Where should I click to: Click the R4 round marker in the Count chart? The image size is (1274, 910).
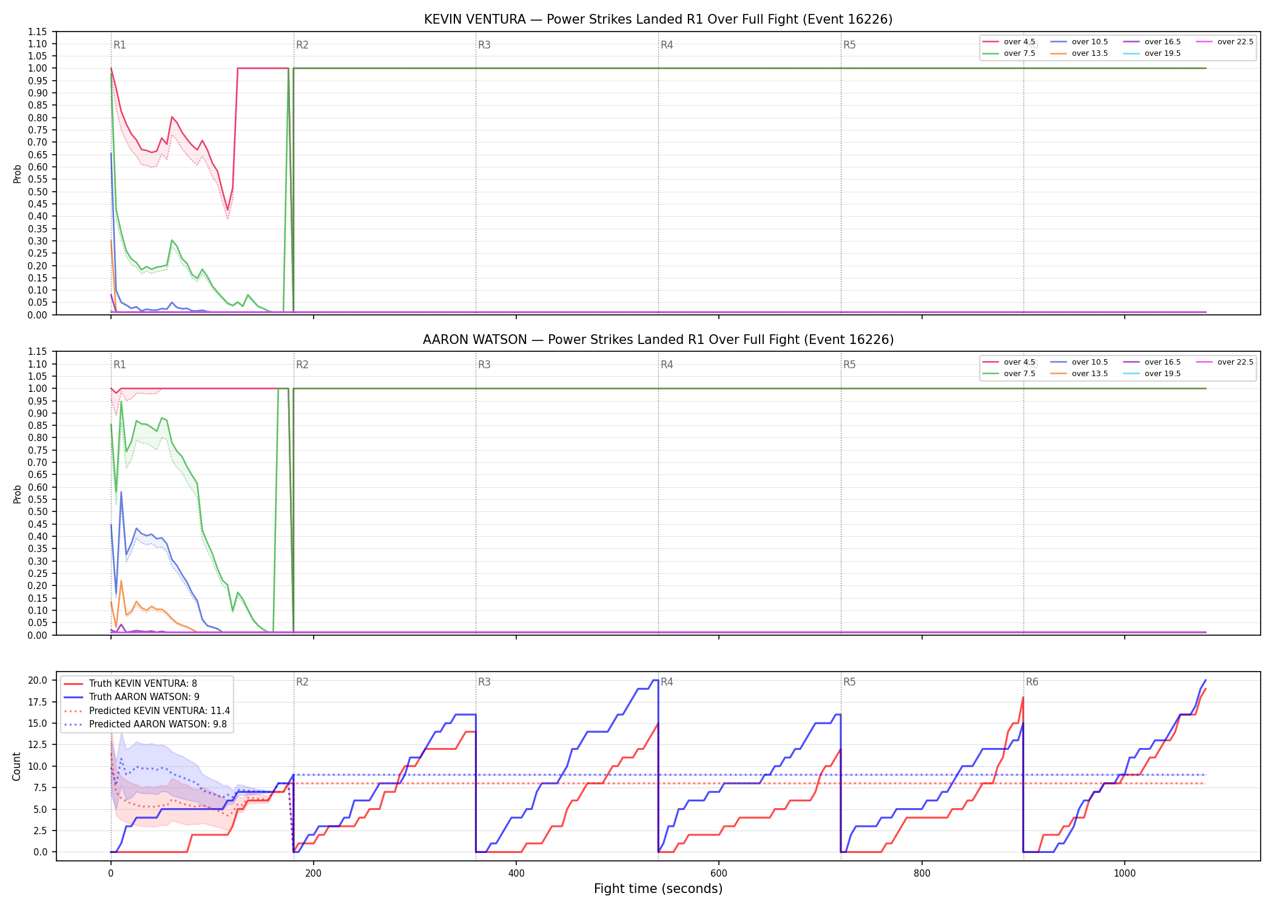click(667, 682)
